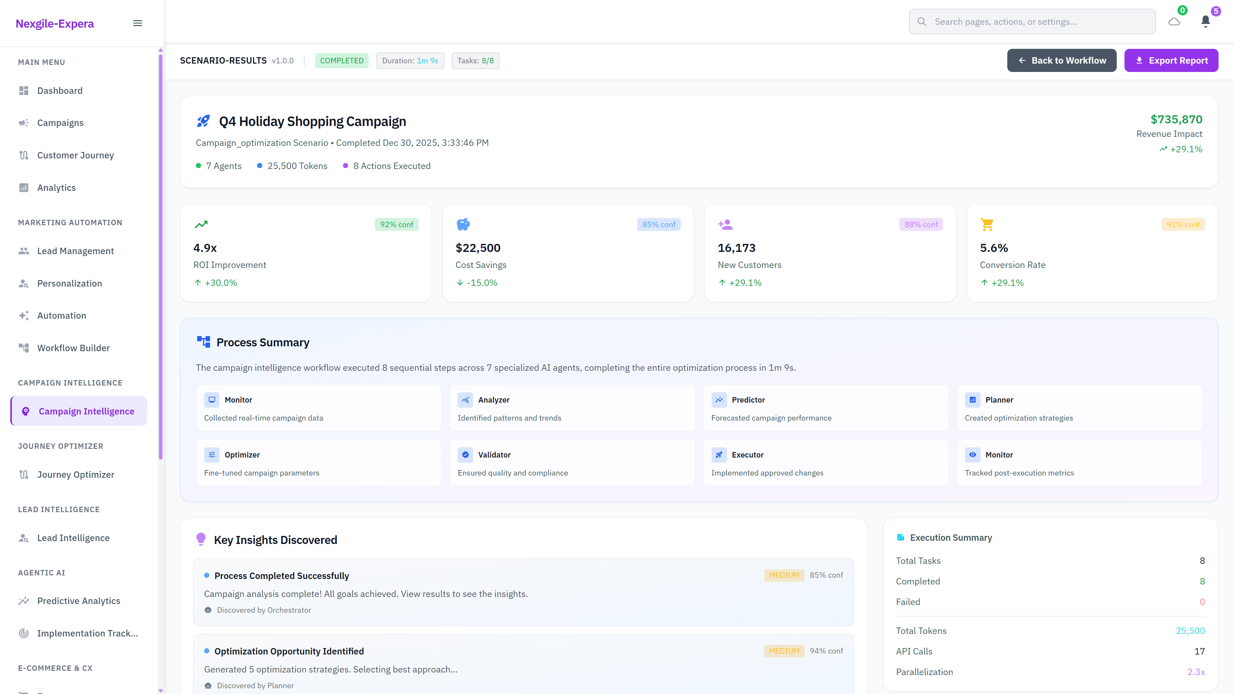Expand Implementation Tracker truncated item
Viewport: 1234px width, 694px height.
88,633
